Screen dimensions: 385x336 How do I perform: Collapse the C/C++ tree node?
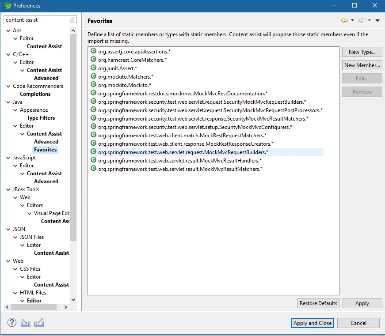[8, 54]
